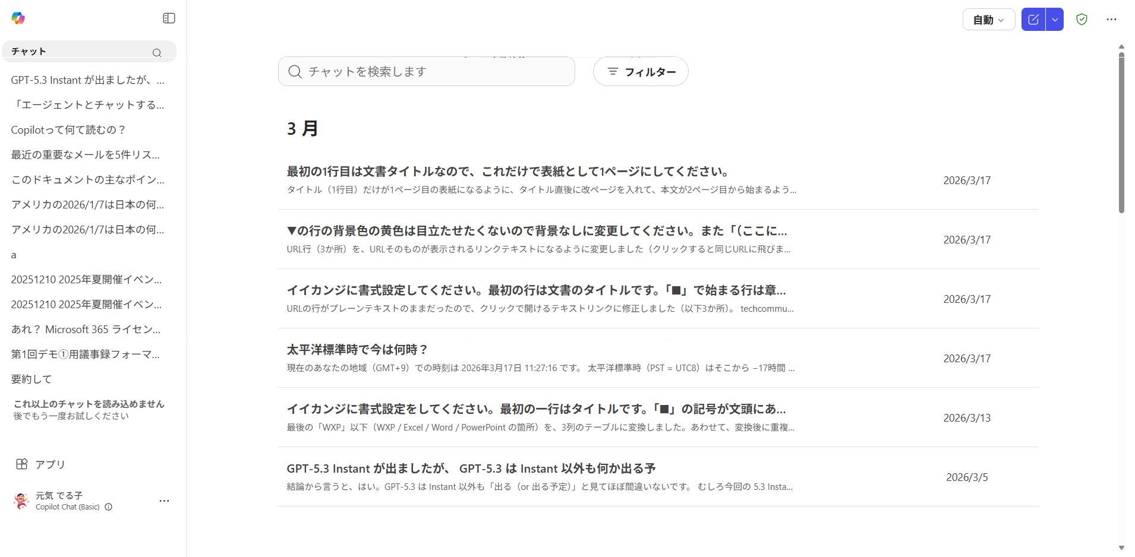Click the scroll down arrow on the scrollbar
This screenshot has height=557, width=1135.
click(1121, 548)
